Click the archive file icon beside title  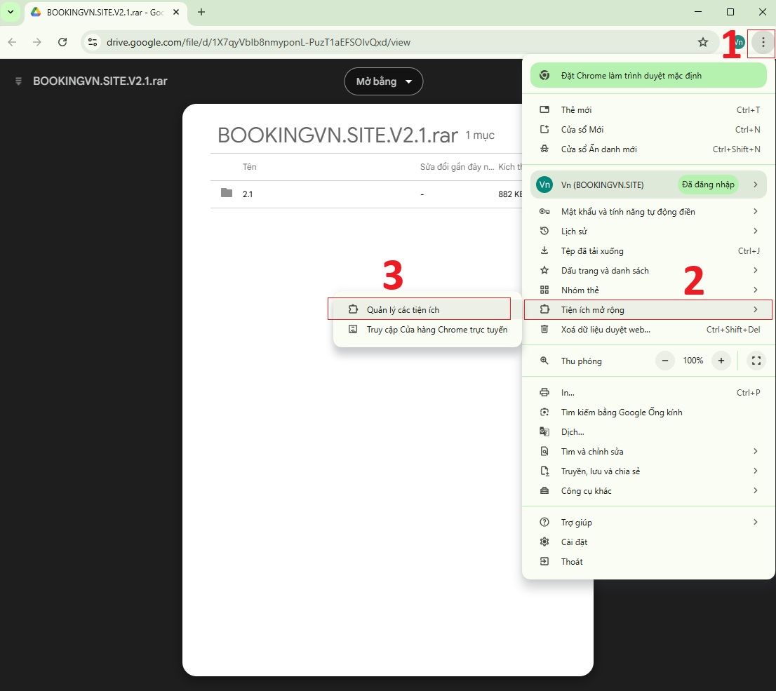tap(18, 81)
